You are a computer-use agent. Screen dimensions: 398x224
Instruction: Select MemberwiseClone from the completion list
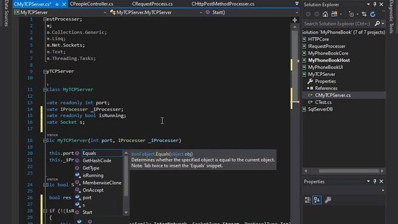point(102,182)
